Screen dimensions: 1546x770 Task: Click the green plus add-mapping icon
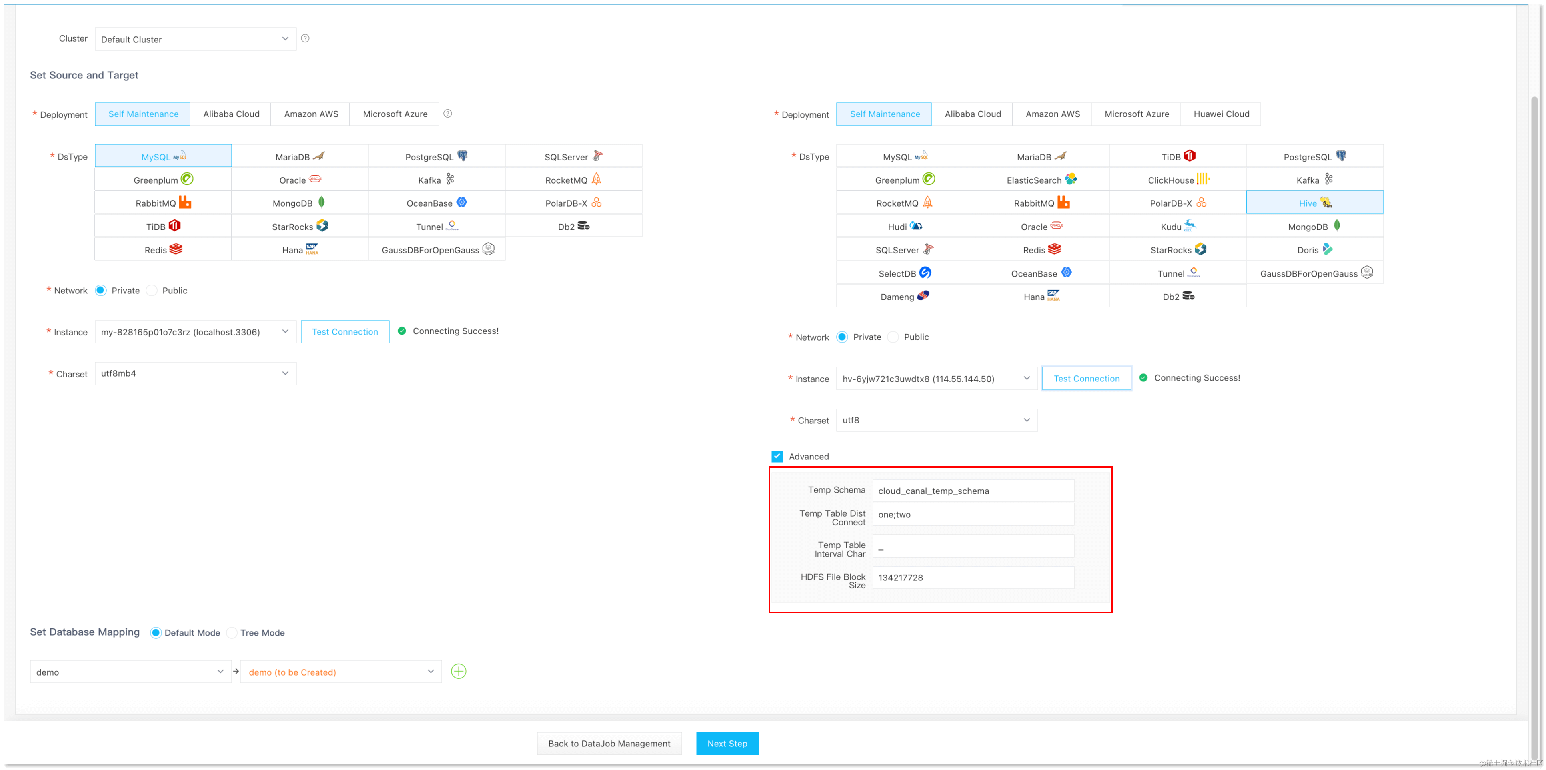pyautogui.click(x=458, y=671)
